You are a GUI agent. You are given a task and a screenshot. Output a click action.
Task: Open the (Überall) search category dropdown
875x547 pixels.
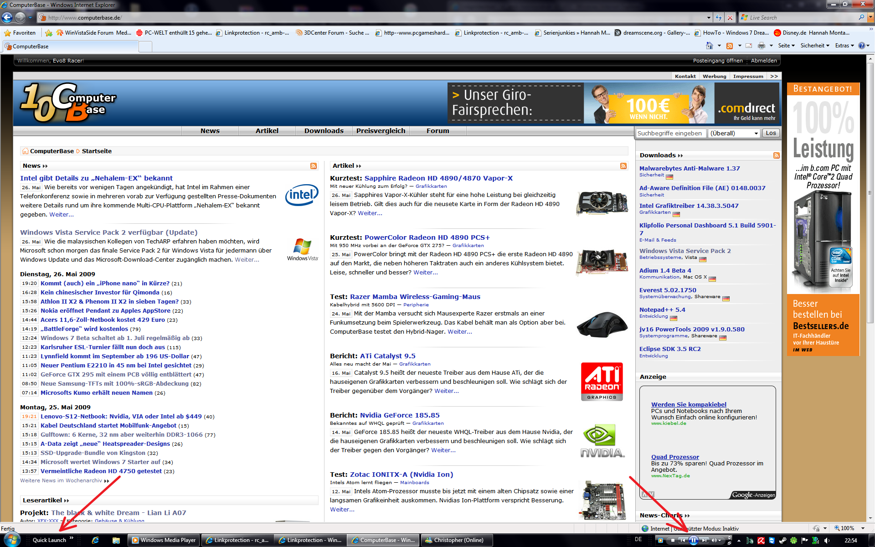(734, 133)
